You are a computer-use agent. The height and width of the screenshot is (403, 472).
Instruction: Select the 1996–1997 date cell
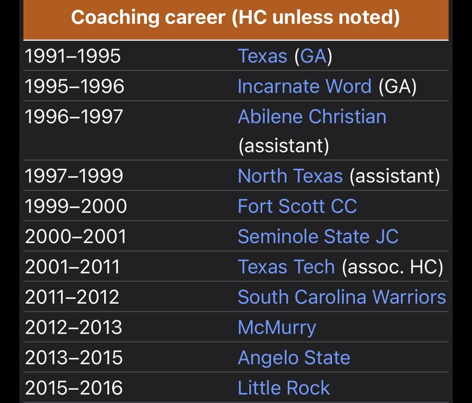(74, 117)
